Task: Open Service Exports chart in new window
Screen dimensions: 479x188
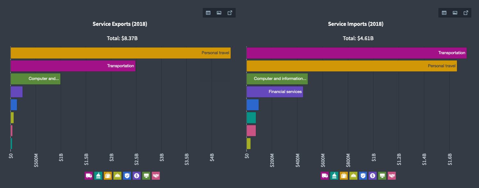Action: 230,13
